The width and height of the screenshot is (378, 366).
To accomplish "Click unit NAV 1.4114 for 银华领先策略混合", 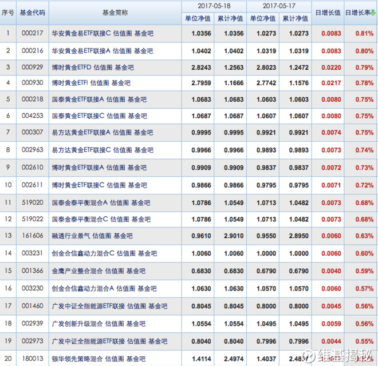I will pyautogui.click(x=201, y=359).
